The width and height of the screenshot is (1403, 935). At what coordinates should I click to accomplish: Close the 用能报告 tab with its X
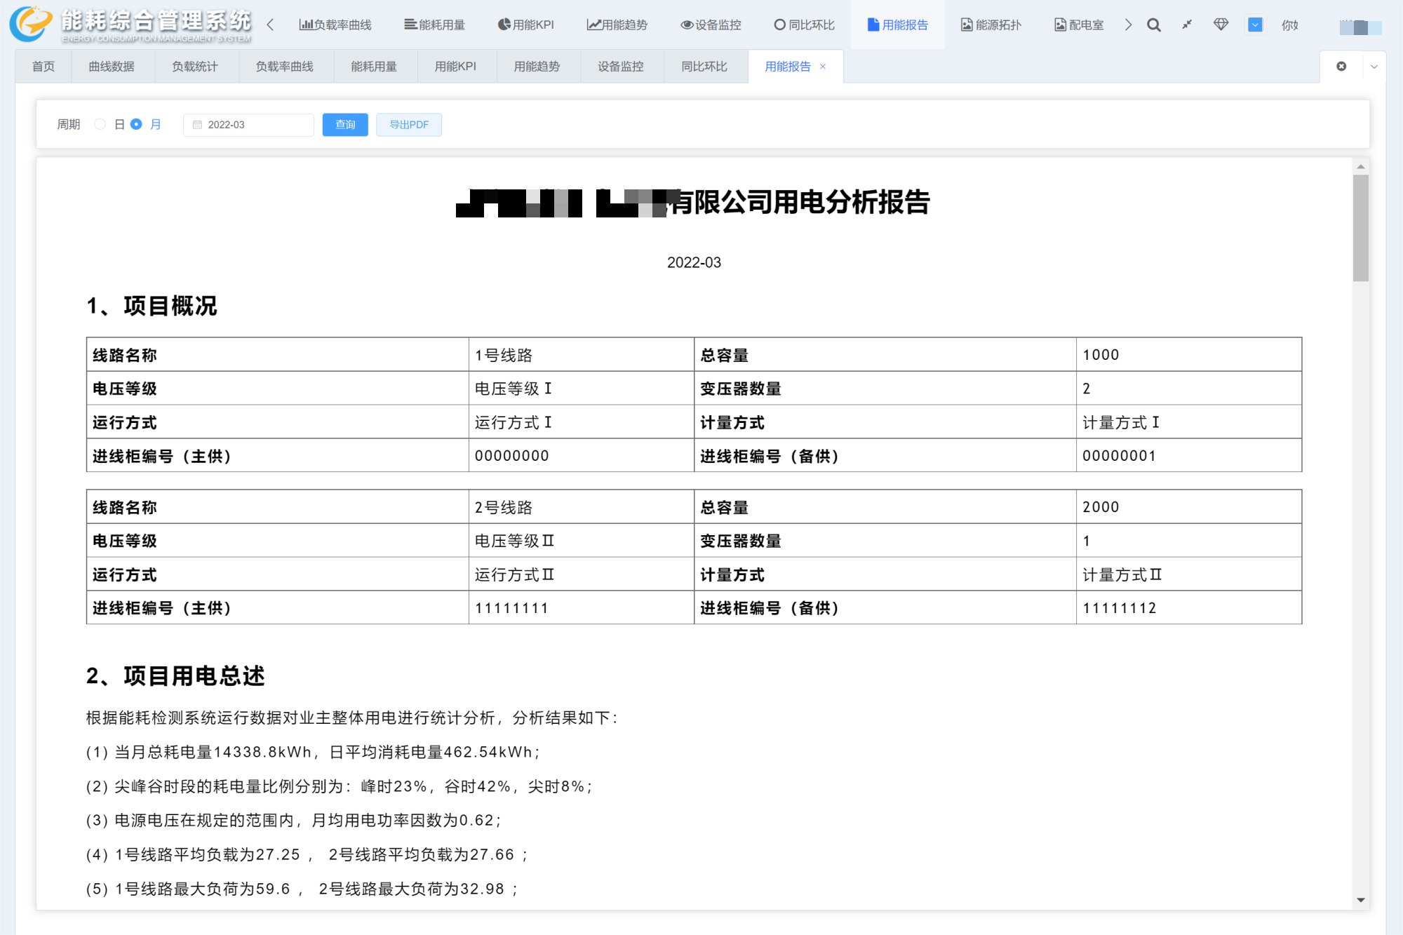click(x=823, y=67)
